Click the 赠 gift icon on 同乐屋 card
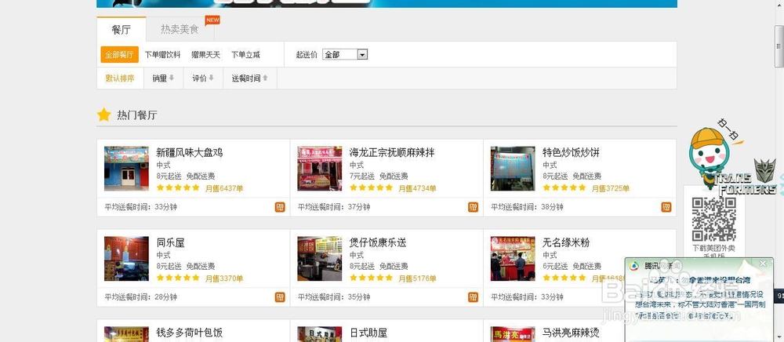 pyautogui.click(x=280, y=297)
